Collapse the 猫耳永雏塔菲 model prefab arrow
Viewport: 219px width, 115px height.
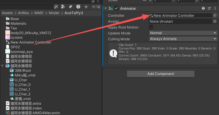(x=2, y=66)
